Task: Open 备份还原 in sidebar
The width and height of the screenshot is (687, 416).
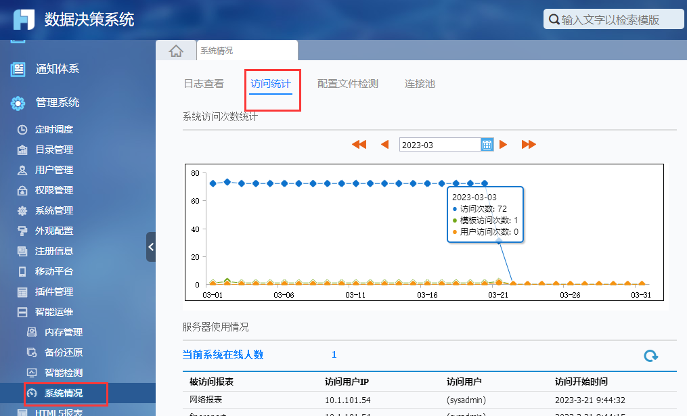Action: (64, 352)
